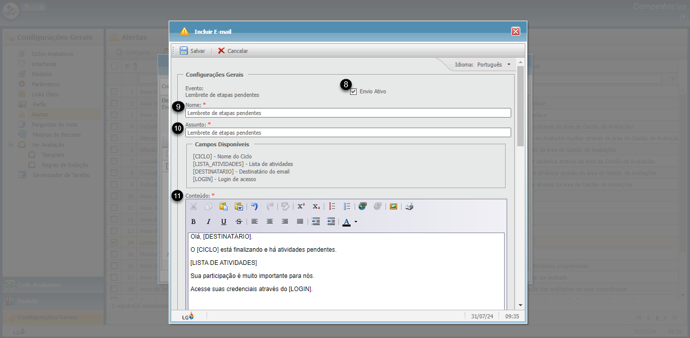The width and height of the screenshot is (690, 338).
Task: Open the Idioma Português dropdown
Action: pyautogui.click(x=509, y=65)
